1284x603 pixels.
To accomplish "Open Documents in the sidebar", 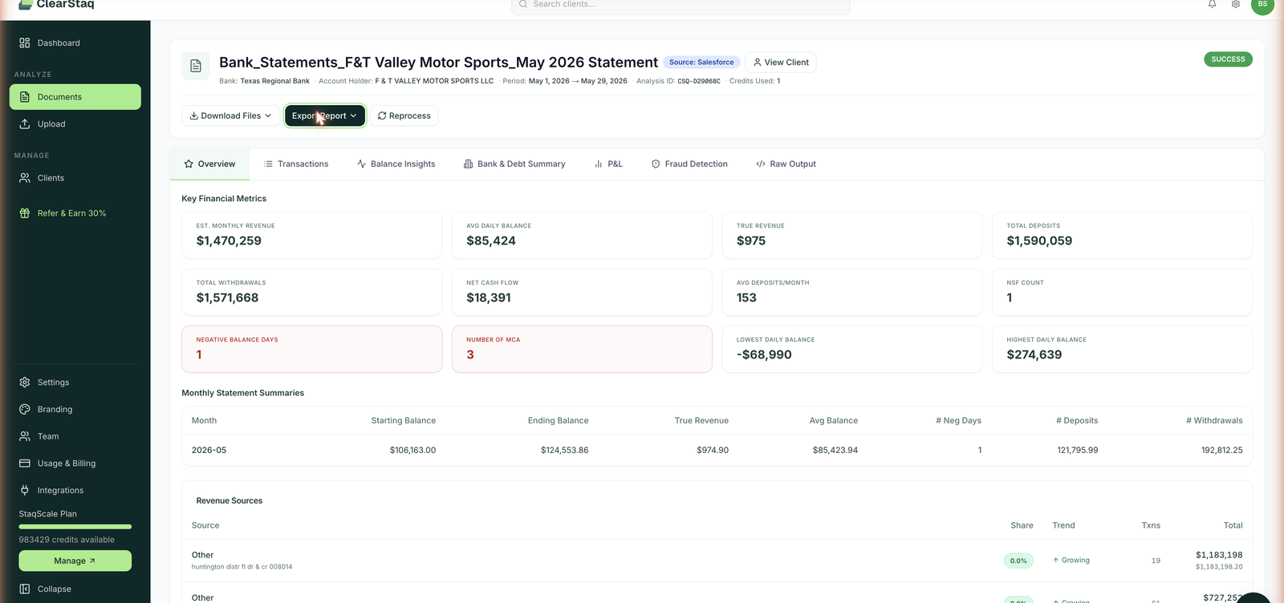I will tap(75, 97).
